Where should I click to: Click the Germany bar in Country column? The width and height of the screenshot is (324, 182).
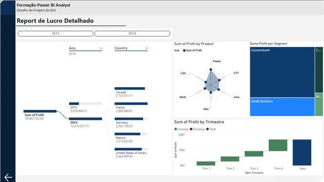pos(131,119)
